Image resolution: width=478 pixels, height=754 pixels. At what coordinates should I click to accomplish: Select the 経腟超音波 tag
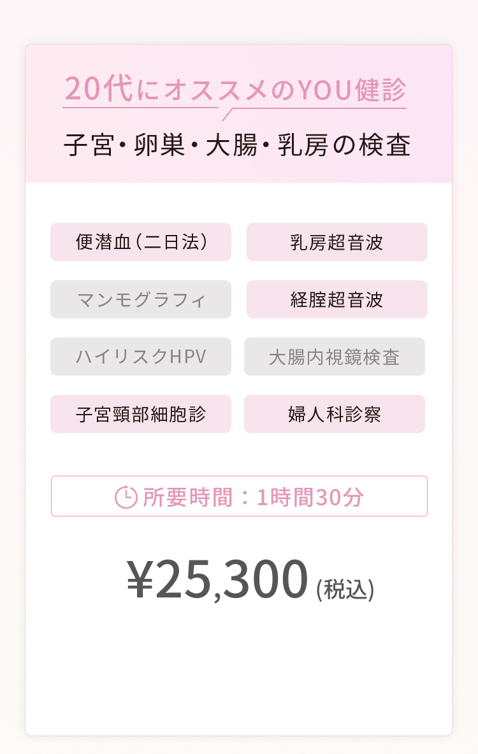(x=337, y=299)
